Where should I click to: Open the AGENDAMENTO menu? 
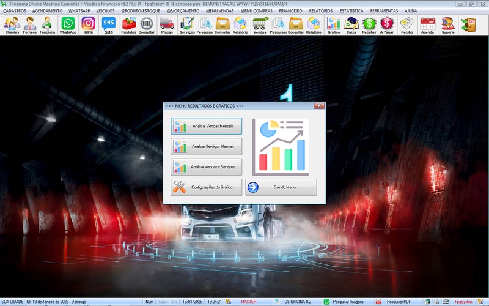48,10
